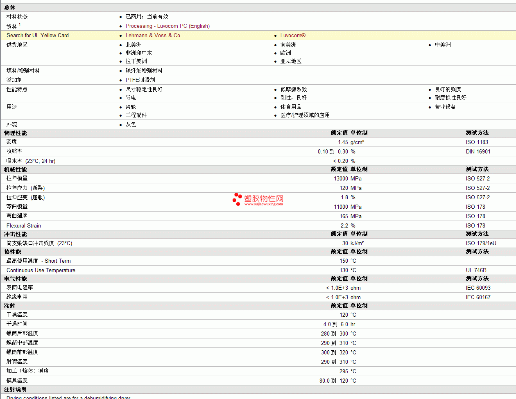The height and width of the screenshot is (399, 516).
Task: Select 干燥温度 row label
Action: pos(17,315)
